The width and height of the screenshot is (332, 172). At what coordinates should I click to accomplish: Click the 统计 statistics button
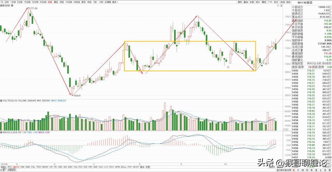(258, 2)
